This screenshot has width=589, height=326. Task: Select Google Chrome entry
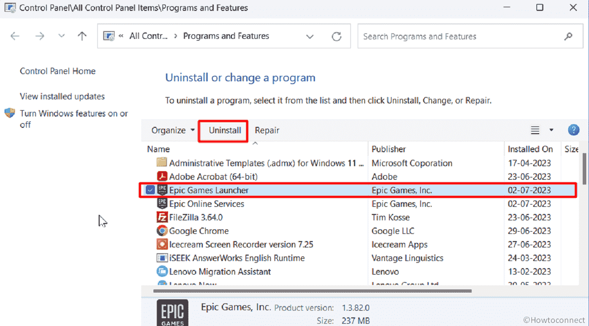(x=199, y=231)
